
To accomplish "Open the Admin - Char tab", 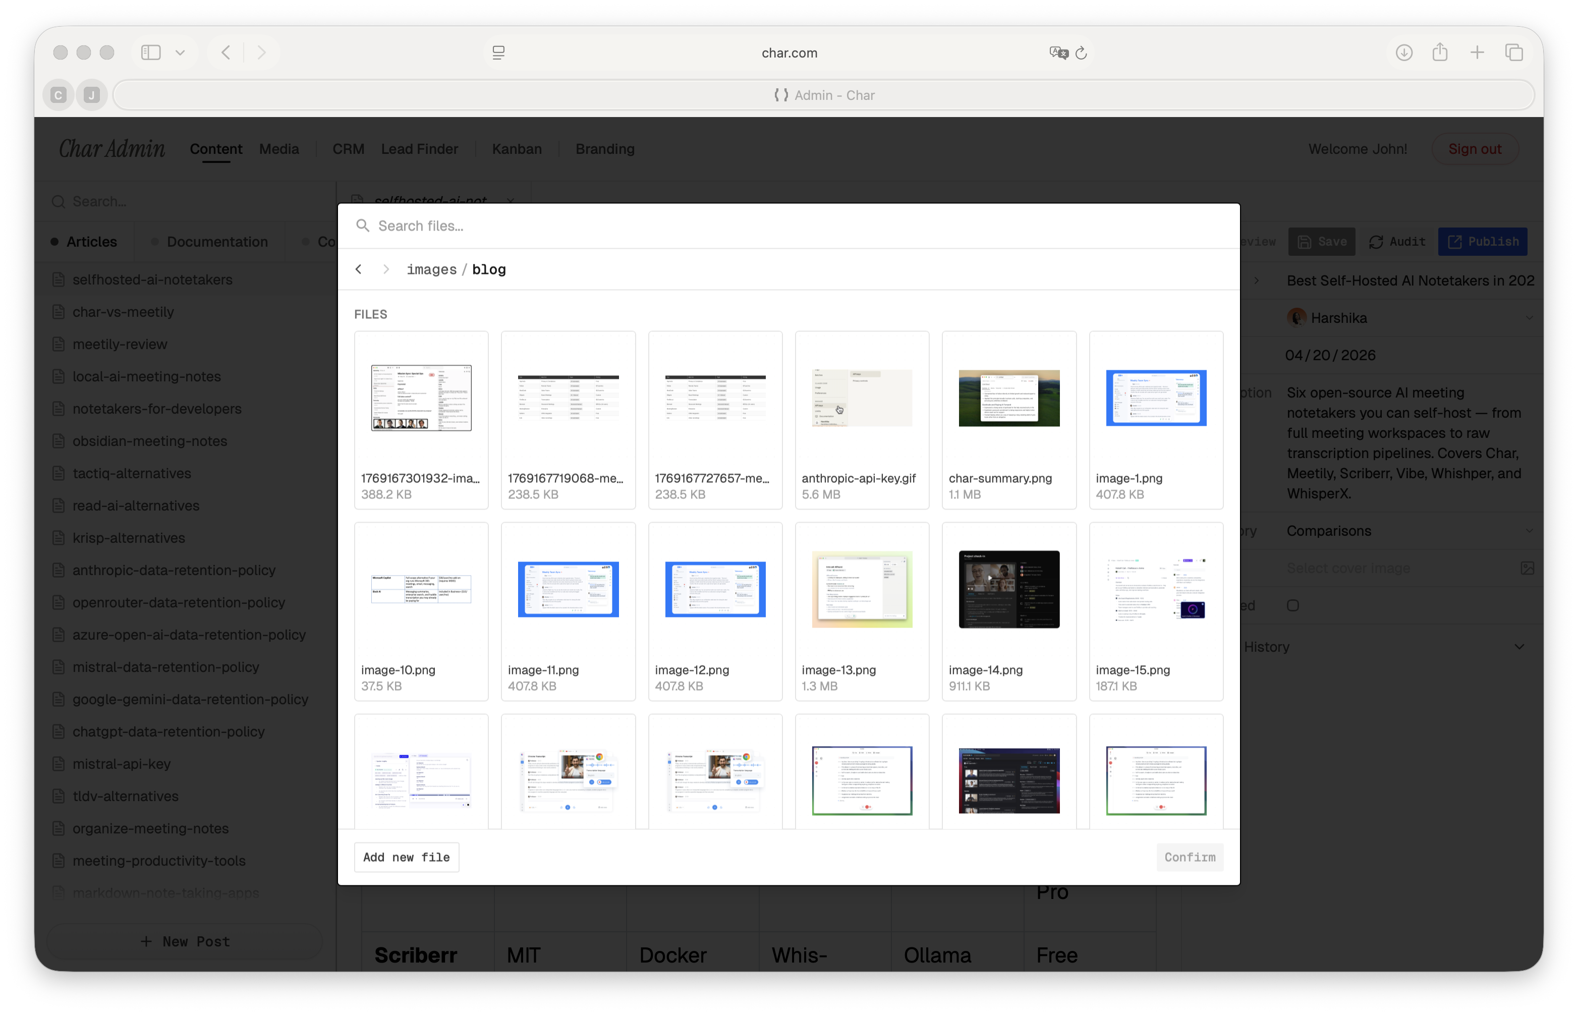I will [x=824, y=95].
